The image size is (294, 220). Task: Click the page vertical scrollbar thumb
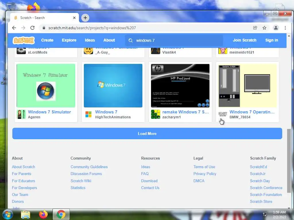coord(289,161)
